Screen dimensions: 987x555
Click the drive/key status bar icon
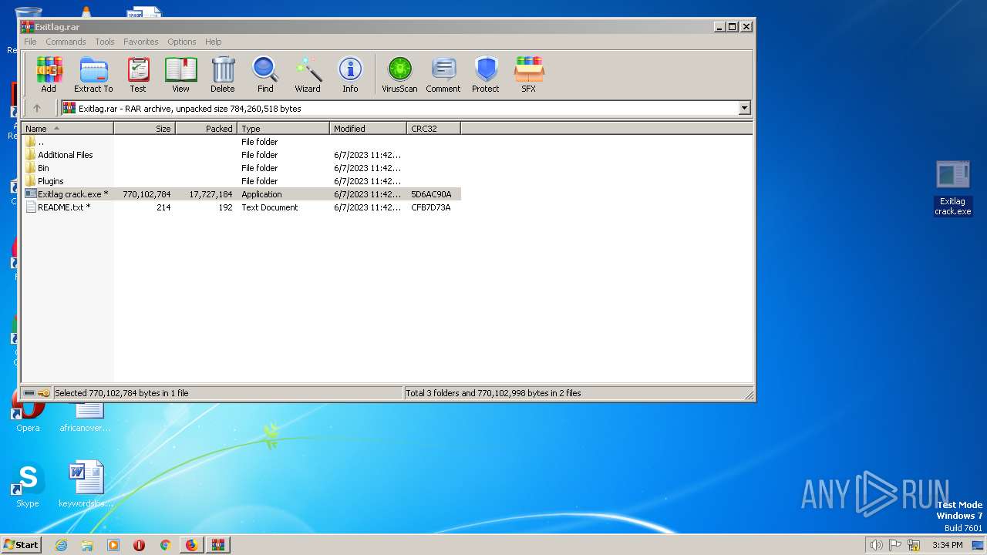coord(36,393)
